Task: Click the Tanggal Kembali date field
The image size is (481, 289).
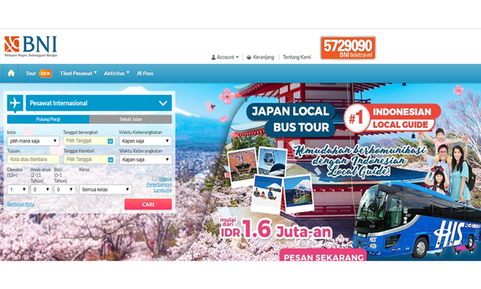Action: point(89,159)
